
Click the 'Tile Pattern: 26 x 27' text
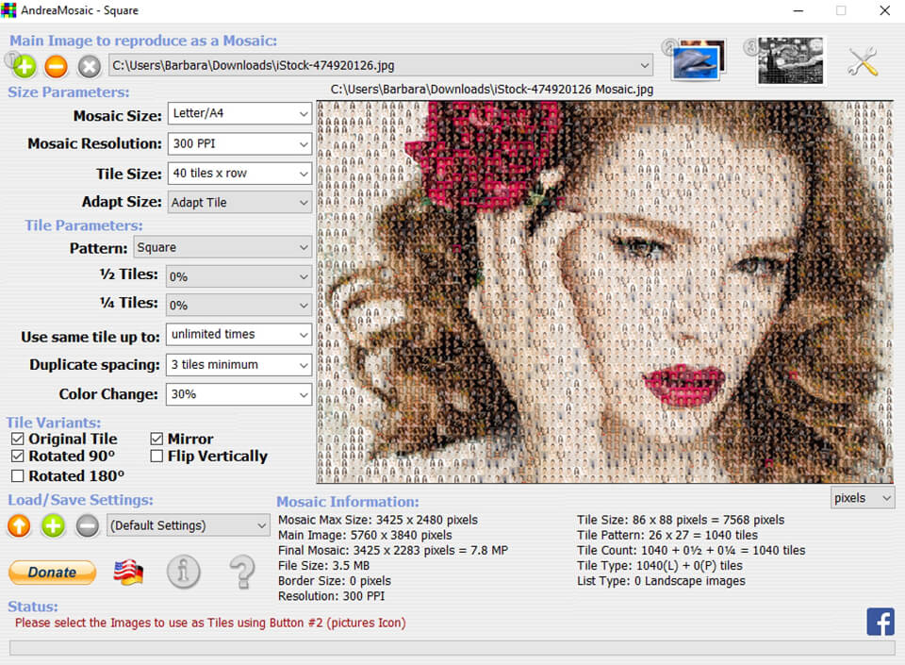pos(667,535)
